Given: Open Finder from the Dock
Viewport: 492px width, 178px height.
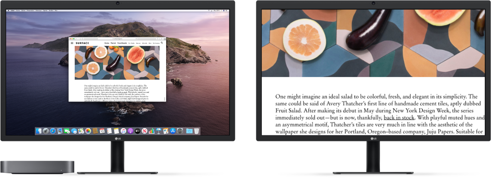Looking at the screenshot, I should click(x=39, y=131).
